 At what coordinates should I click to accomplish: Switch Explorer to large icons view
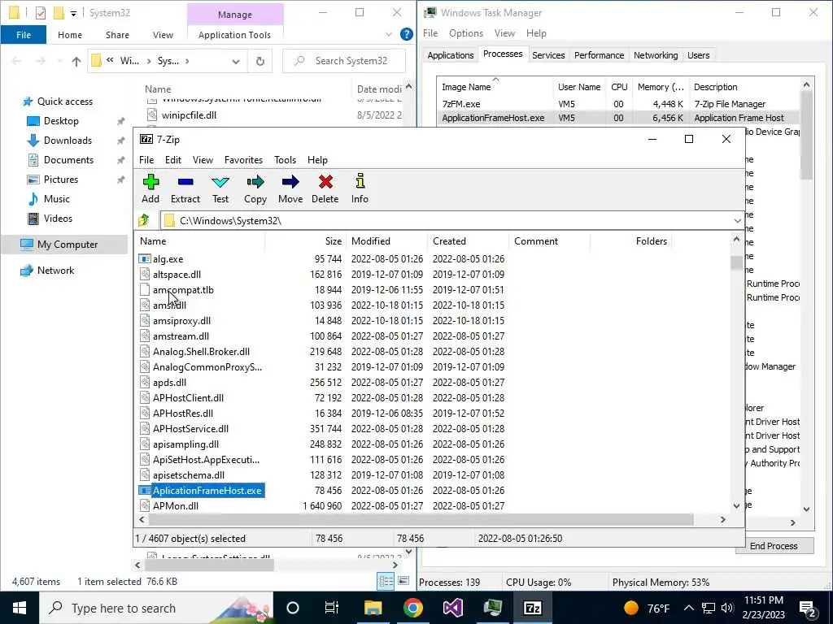[403, 582]
